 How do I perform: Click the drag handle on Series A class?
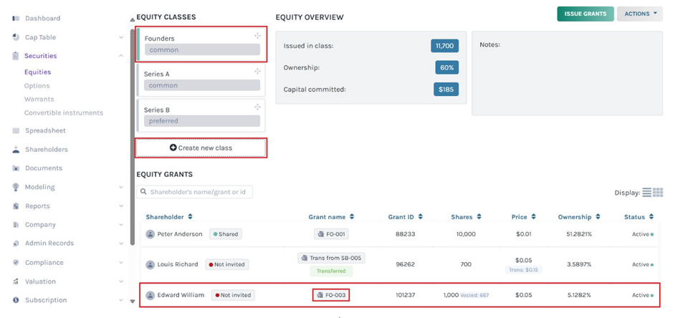coord(257,72)
